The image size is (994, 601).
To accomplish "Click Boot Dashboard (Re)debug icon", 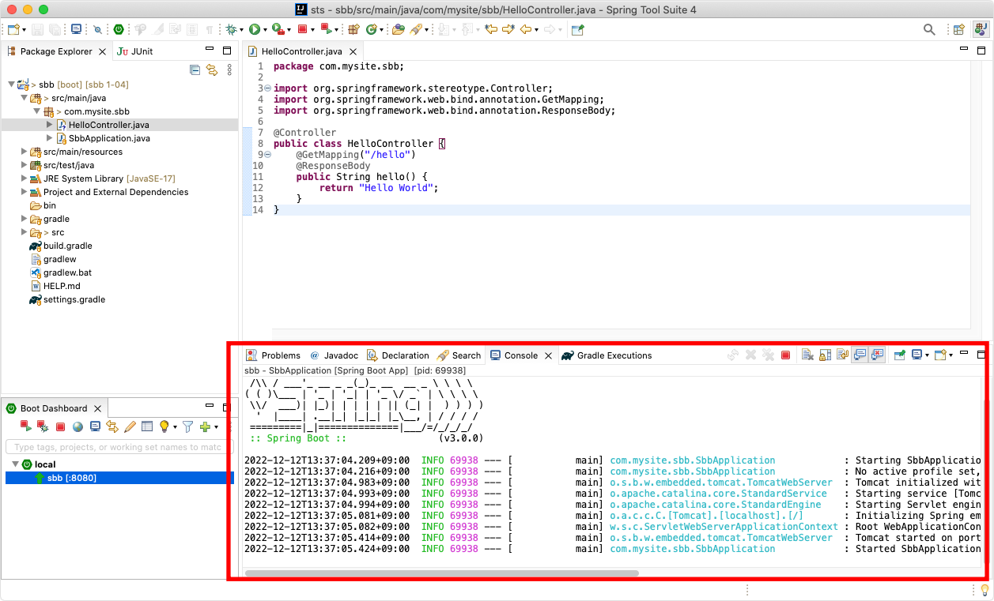I will tap(43, 426).
